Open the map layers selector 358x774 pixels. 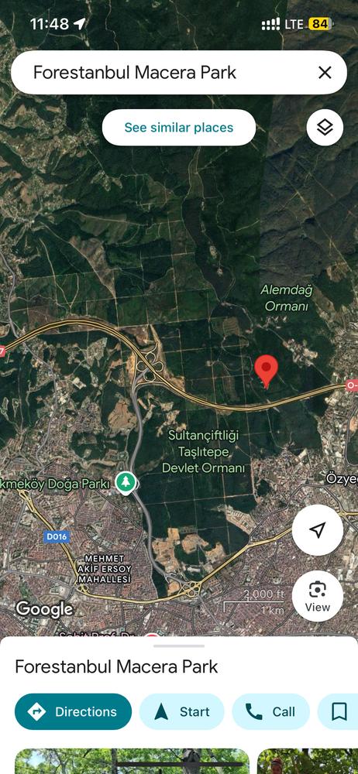tap(325, 128)
